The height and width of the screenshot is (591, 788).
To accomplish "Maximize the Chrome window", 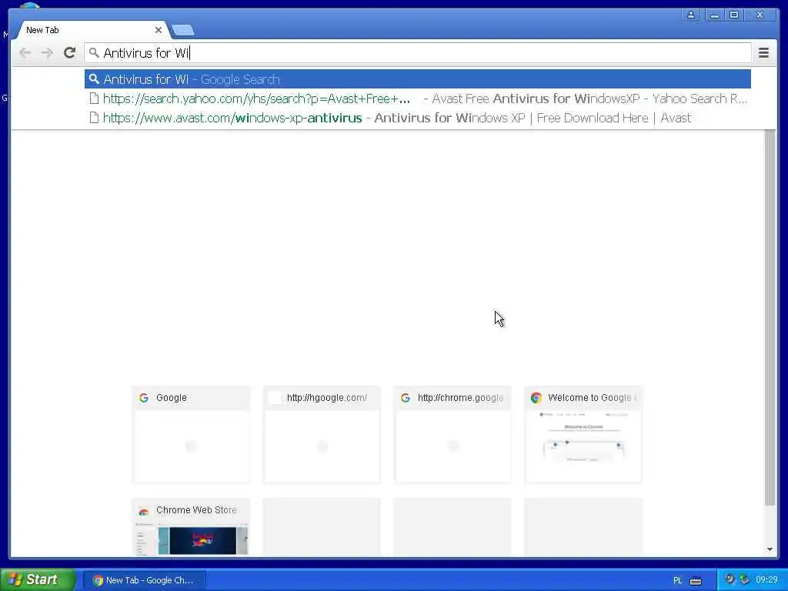I will (x=733, y=15).
